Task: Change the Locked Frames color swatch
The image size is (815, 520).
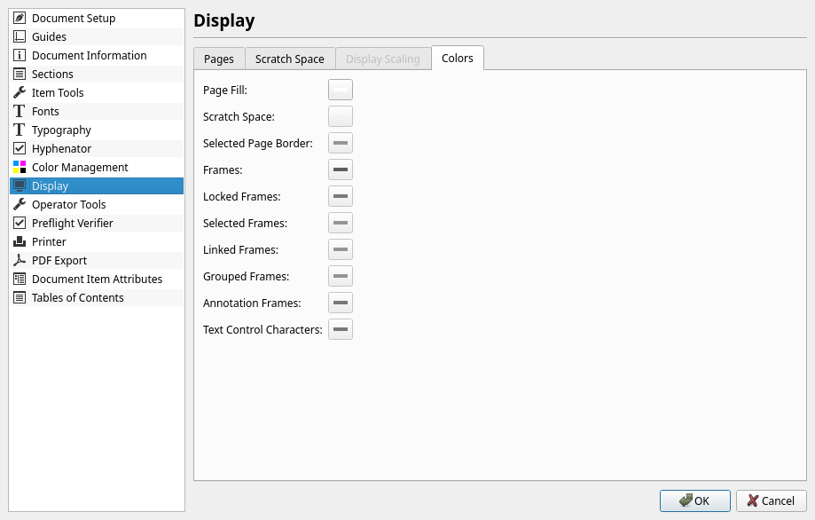Action: tap(341, 196)
